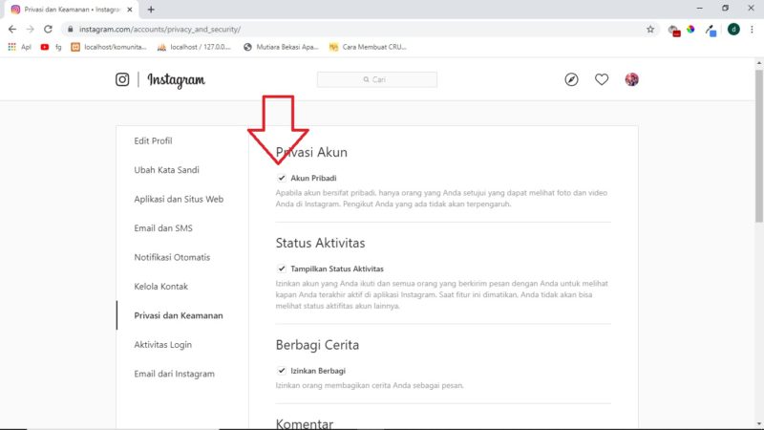Click the pen extension icon
This screenshot has width=764, height=430.
[x=711, y=31]
